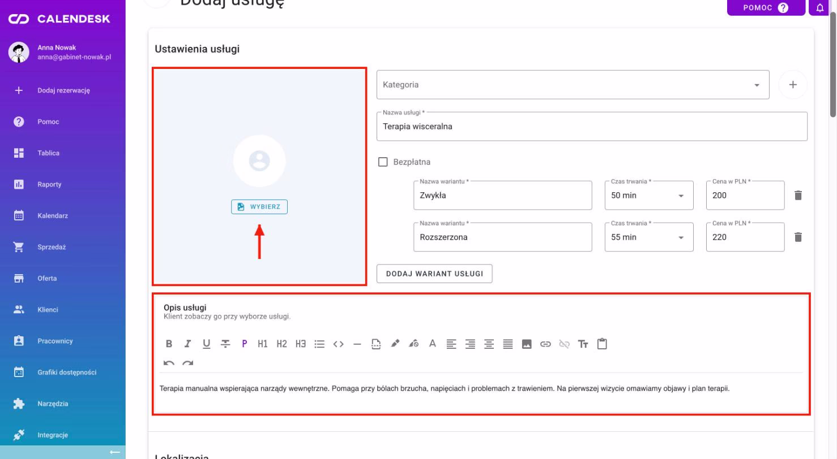
Task: Insert a horizontal rule line
Action: (357, 344)
